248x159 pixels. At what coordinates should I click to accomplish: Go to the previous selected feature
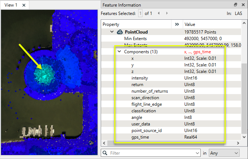pos(159,13)
